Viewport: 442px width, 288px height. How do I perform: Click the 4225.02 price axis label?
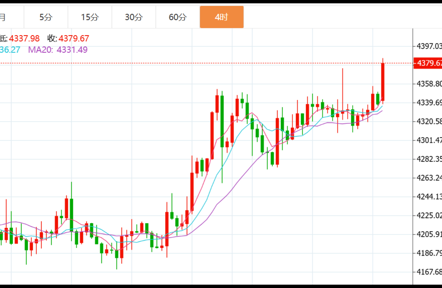click(x=429, y=215)
